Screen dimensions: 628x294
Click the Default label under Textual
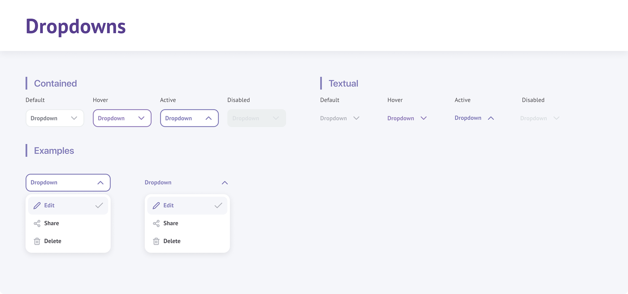pos(330,100)
